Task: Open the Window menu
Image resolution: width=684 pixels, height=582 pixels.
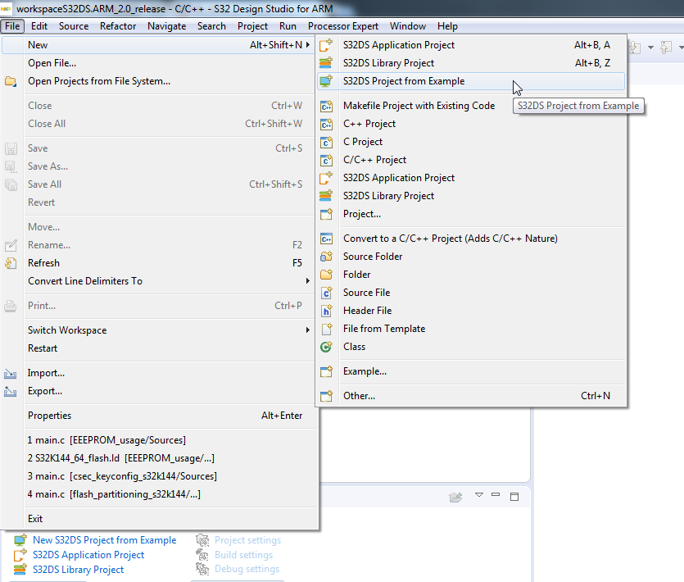Action: 408,26
